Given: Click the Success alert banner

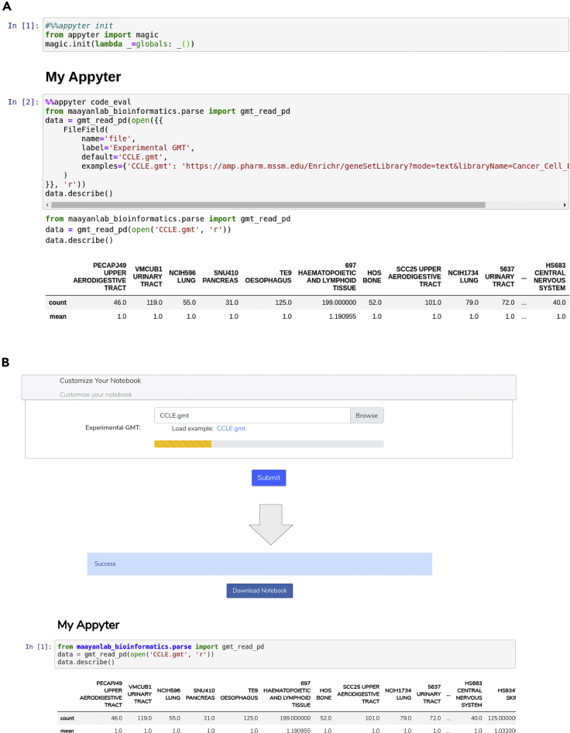Looking at the screenshot, I should 259,563.
